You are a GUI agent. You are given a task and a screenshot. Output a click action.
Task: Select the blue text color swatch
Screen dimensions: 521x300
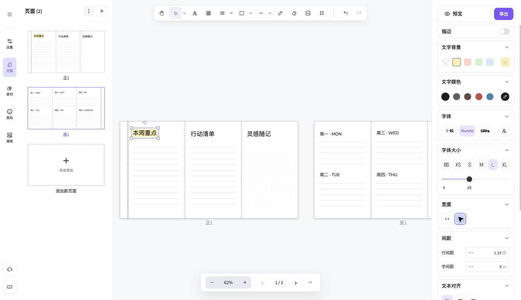click(490, 97)
